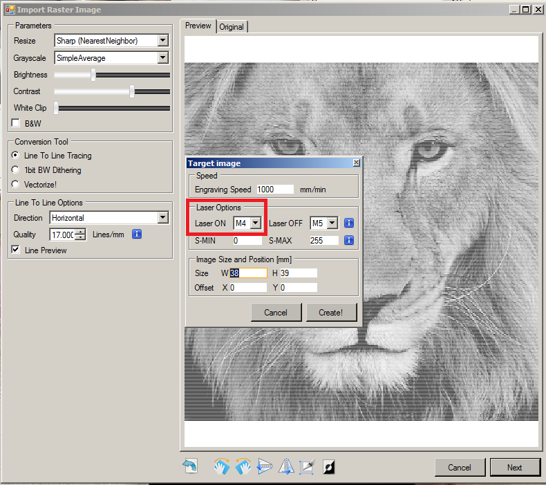Click the revert-to-original arrow icon
546x485 pixels.
(x=190, y=466)
